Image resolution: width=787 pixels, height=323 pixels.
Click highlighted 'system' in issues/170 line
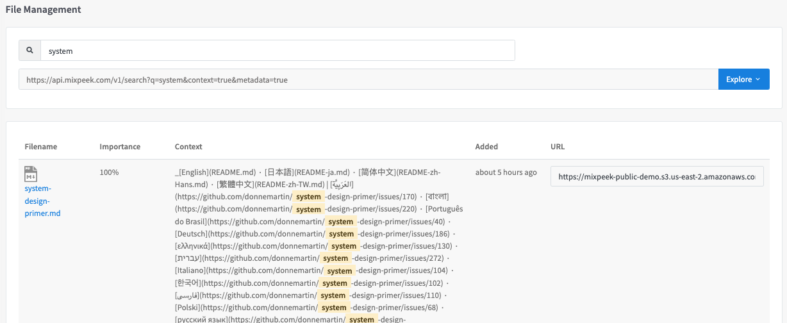click(x=308, y=197)
